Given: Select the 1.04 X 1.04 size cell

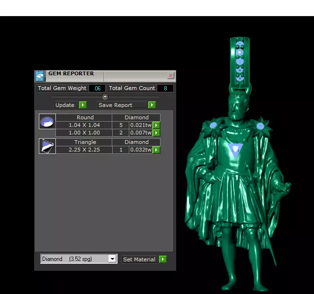Looking at the screenshot, I should pos(84,125).
